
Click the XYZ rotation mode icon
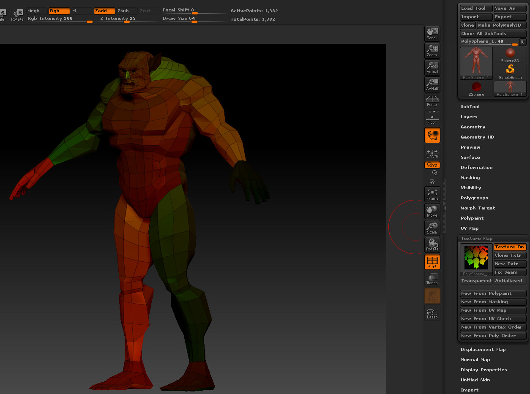pos(432,165)
